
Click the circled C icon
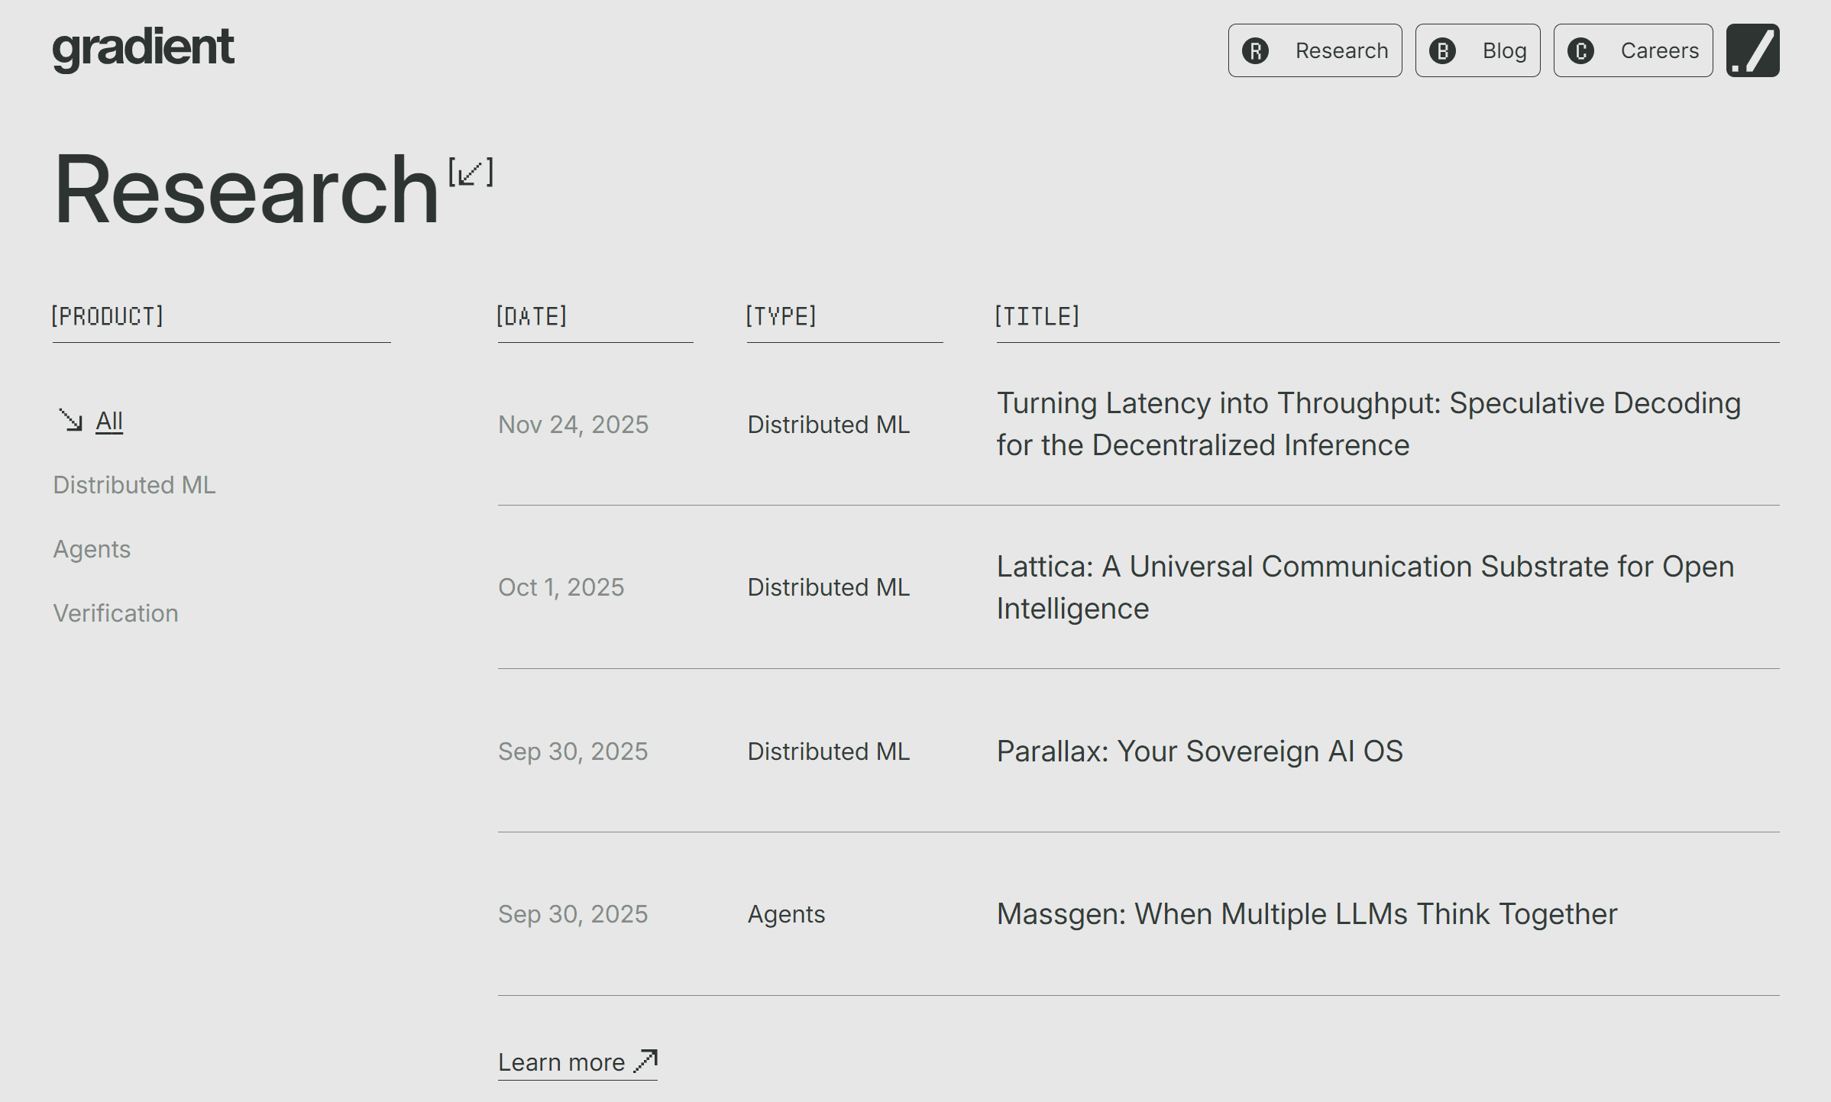tap(1580, 51)
